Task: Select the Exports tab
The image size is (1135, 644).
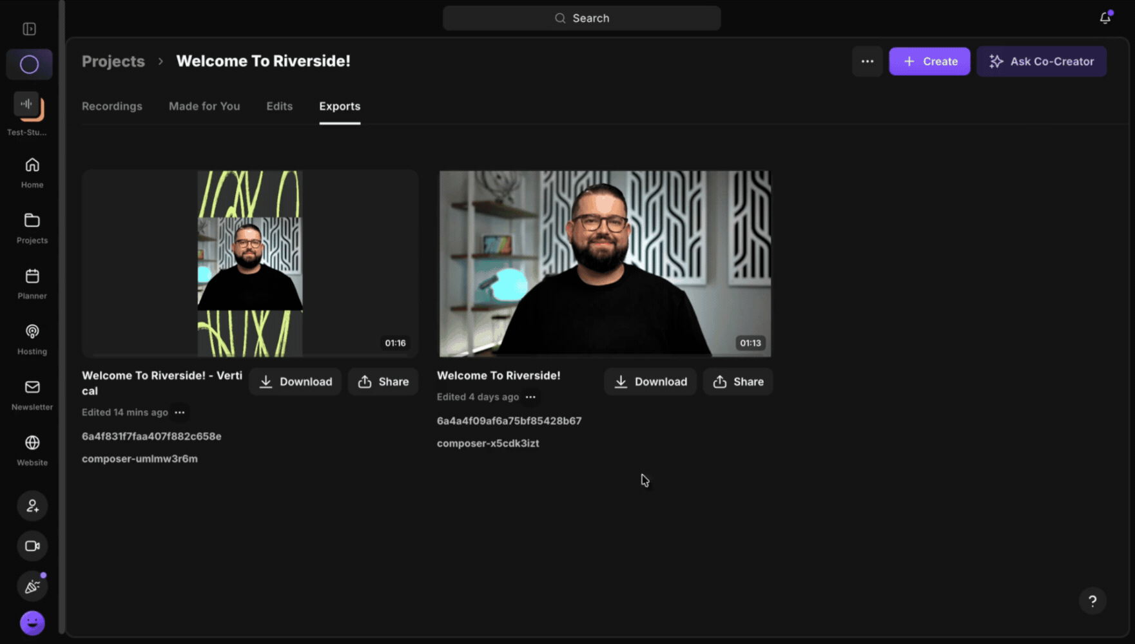Action: point(340,106)
